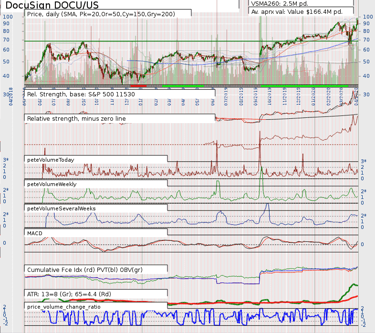The height and width of the screenshot is (333, 375).
Task: Click the 30 value on right price axis
Action: pos(366,94)
